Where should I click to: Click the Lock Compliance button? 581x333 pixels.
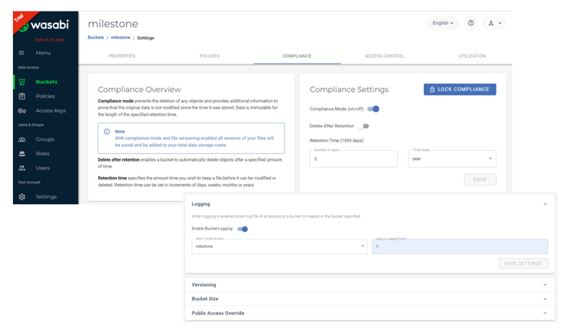pos(459,89)
